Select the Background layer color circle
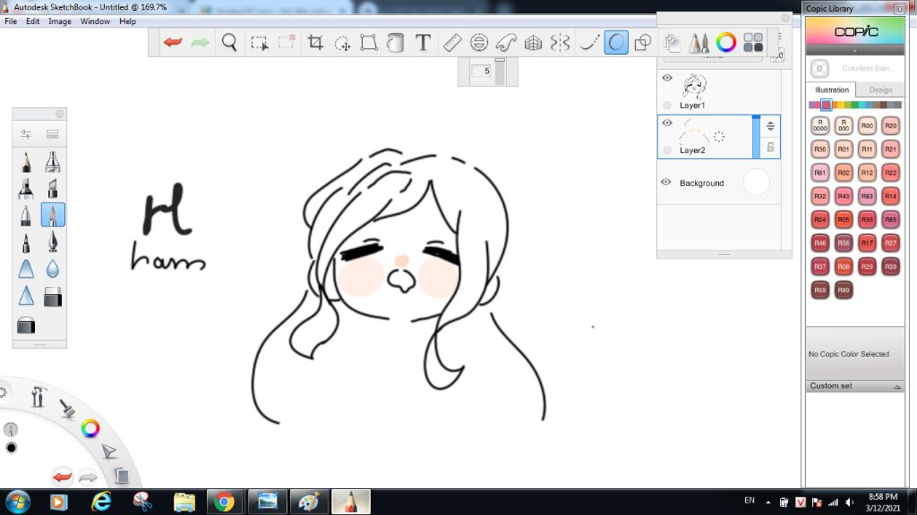The height and width of the screenshot is (515, 917). click(756, 182)
